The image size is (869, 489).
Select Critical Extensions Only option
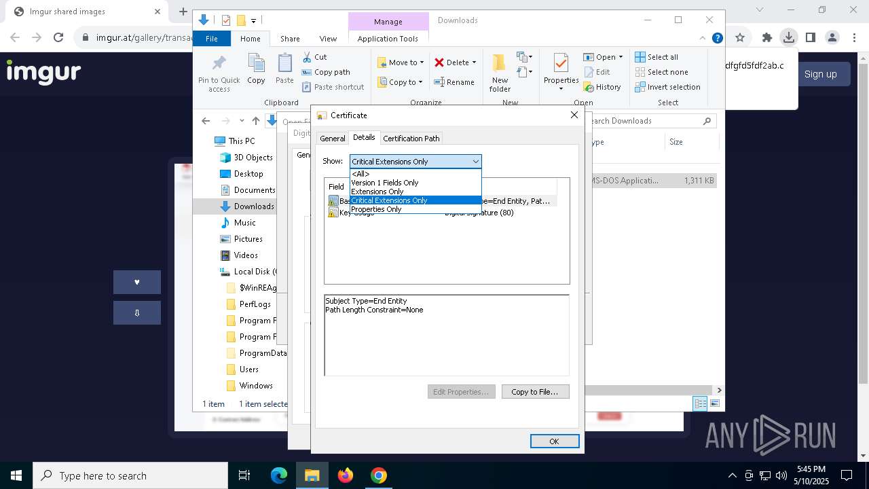(x=415, y=200)
